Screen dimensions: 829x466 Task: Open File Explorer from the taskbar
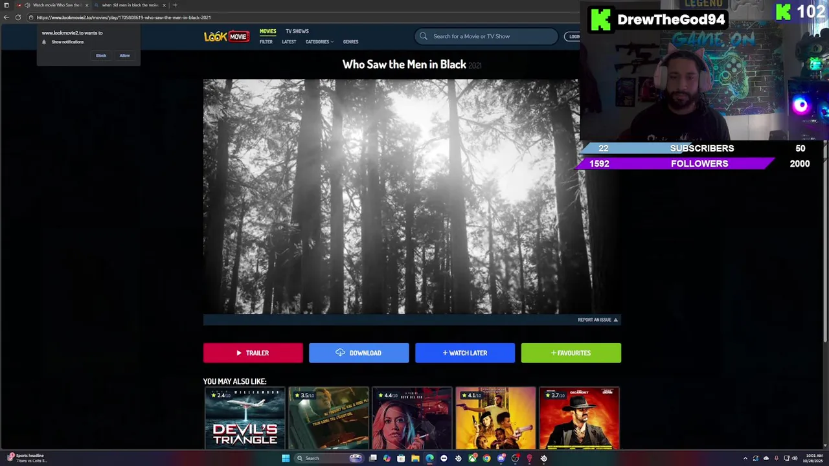coord(415,458)
